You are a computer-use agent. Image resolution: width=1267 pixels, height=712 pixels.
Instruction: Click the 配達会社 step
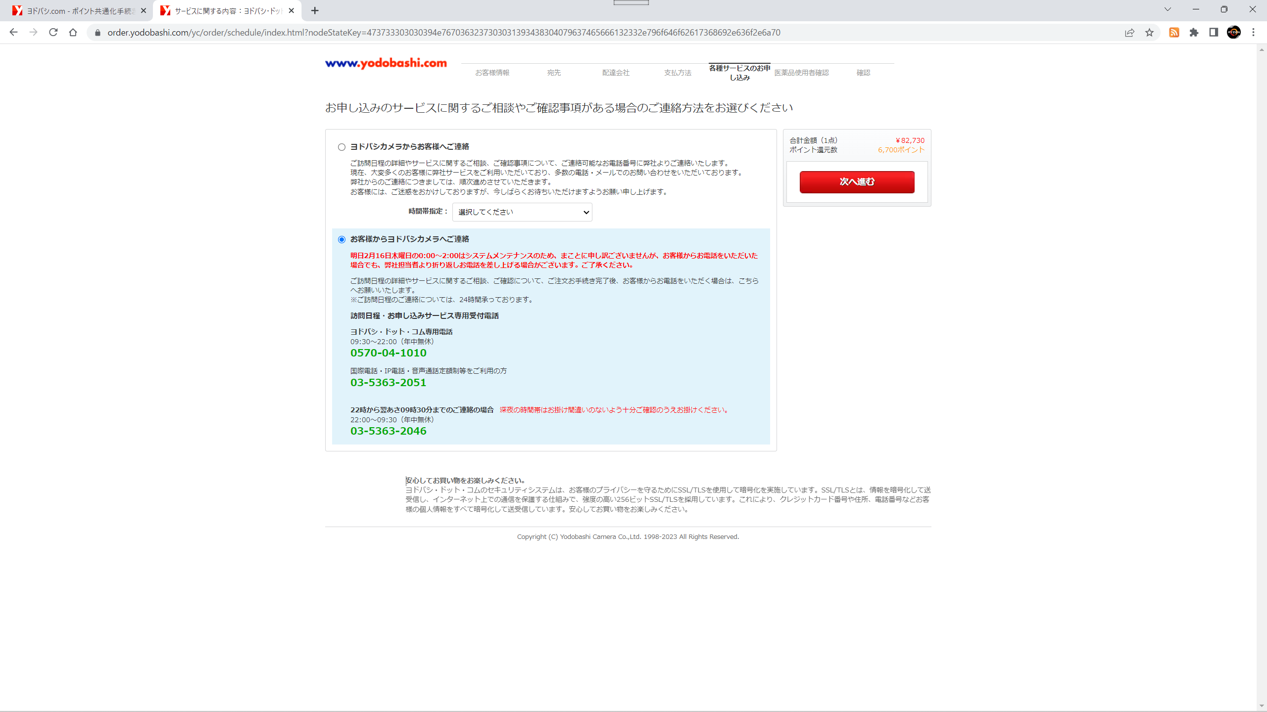pyautogui.click(x=616, y=73)
